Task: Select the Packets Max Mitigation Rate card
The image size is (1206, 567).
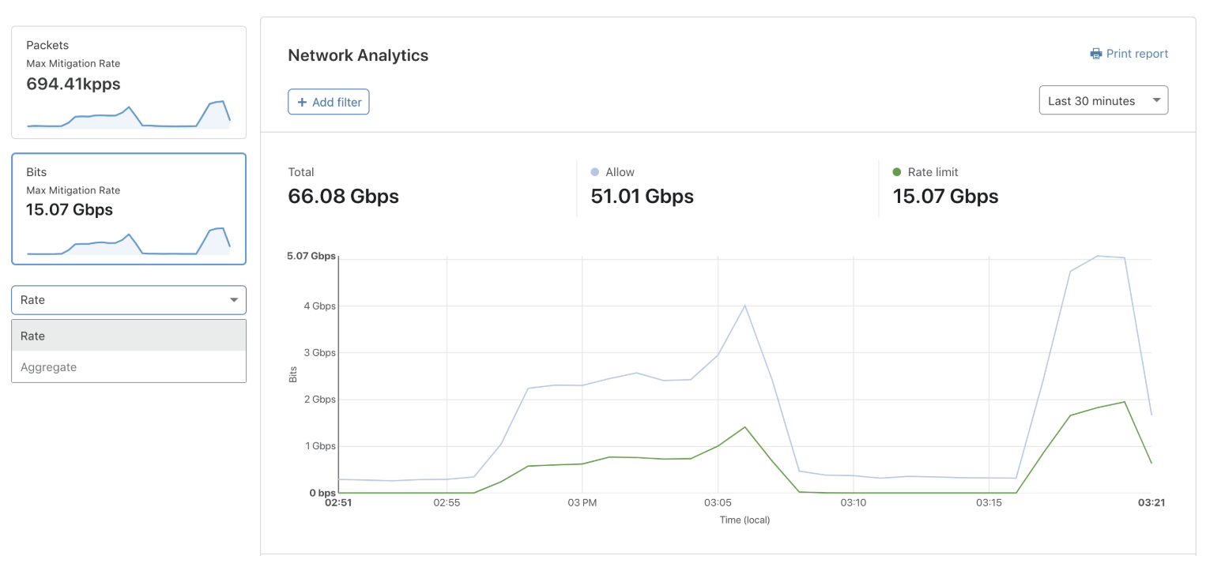Action: point(129,82)
